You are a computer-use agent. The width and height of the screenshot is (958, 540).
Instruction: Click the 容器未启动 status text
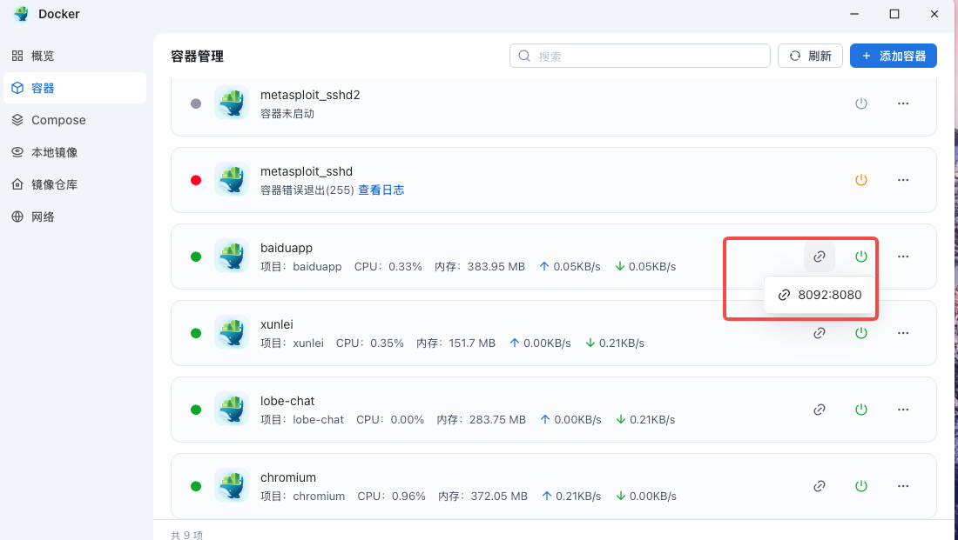tap(287, 114)
